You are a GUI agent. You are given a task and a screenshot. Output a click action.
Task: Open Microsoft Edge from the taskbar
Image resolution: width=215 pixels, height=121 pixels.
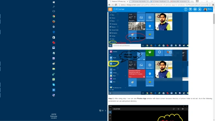(x=54, y=32)
